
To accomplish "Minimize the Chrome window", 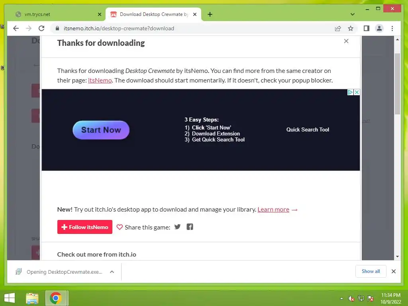I will click(x=367, y=9).
